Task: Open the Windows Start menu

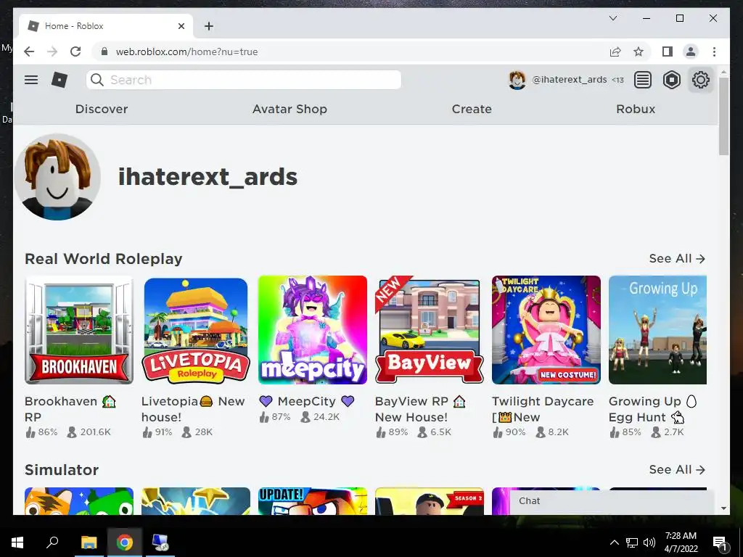Action: [17, 542]
